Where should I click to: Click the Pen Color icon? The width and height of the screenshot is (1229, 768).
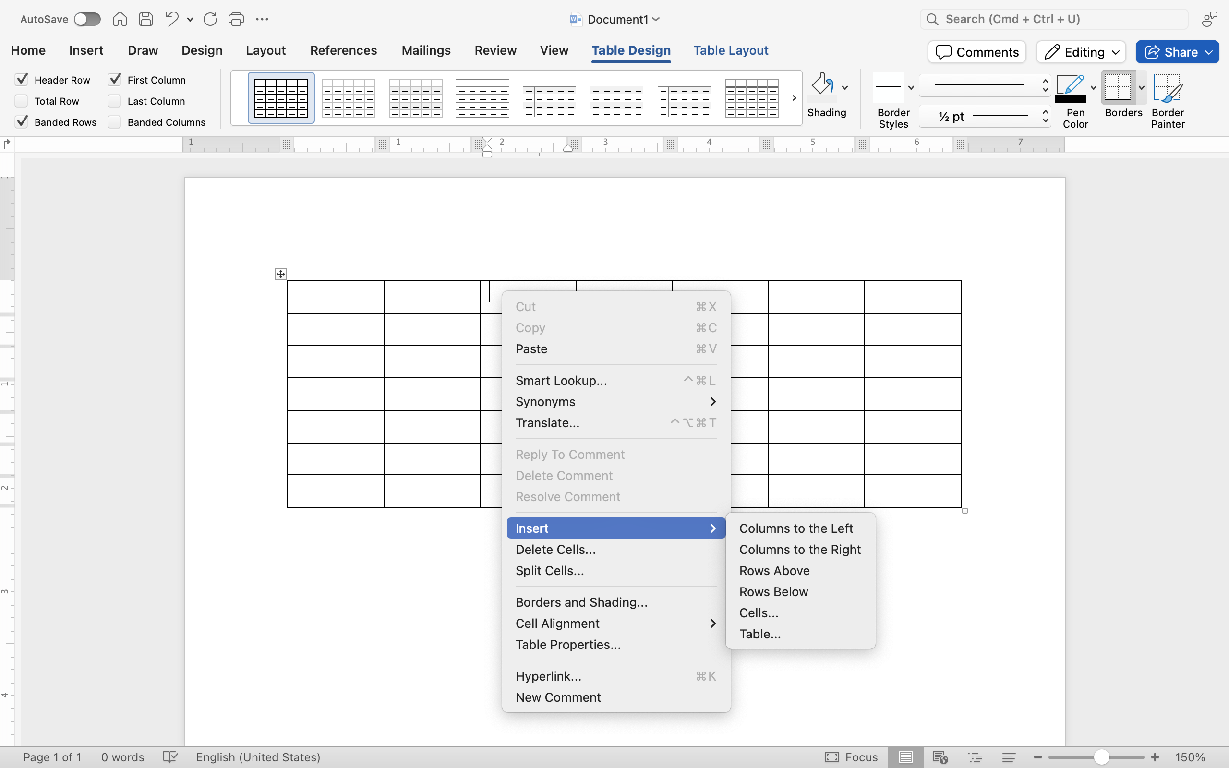(1071, 88)
